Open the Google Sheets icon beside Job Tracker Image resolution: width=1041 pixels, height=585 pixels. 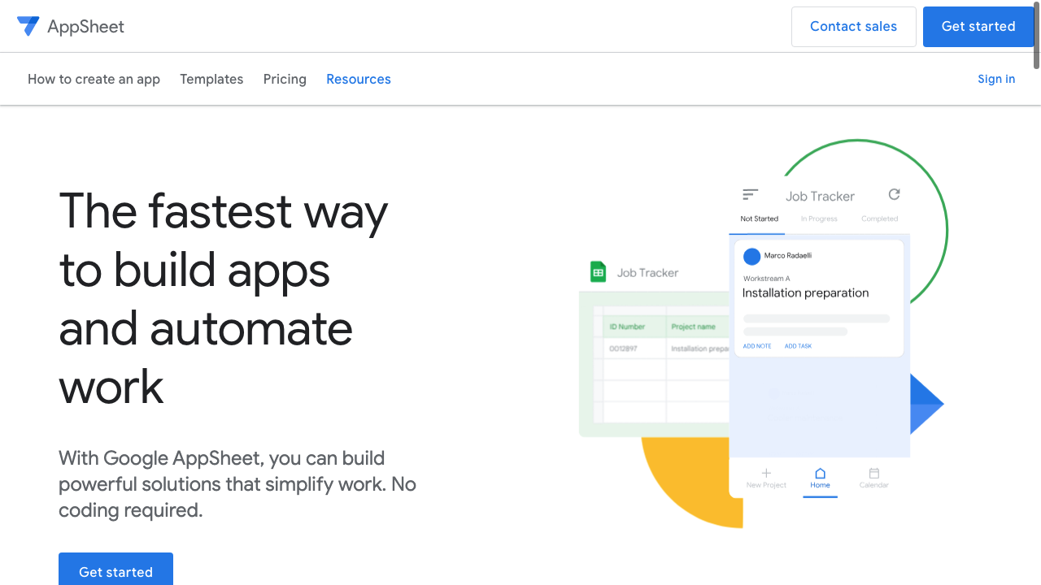point(598,271)
